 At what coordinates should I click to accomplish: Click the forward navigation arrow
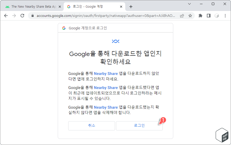(x=14, y=16)
